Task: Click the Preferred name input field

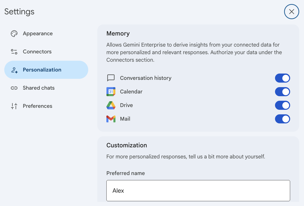Action: coord(198,191)
